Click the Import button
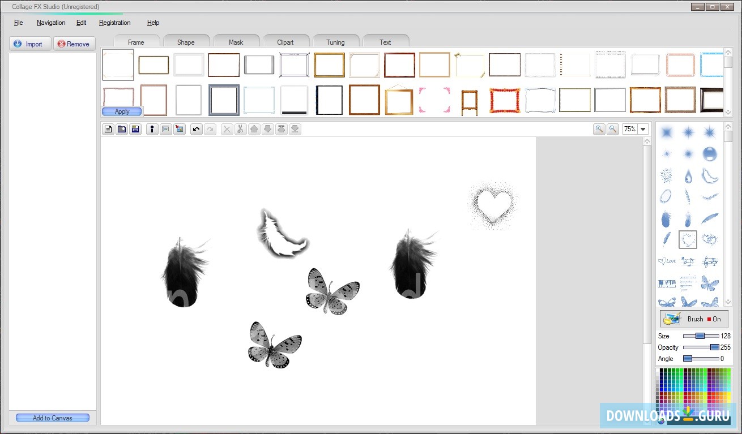This screenshot has height=434, width=742. (x=29, y=44)
